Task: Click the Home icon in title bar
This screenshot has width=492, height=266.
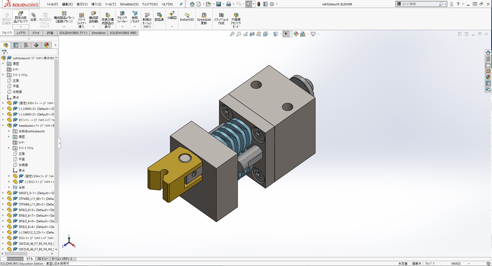Action: tap(192, 4)
